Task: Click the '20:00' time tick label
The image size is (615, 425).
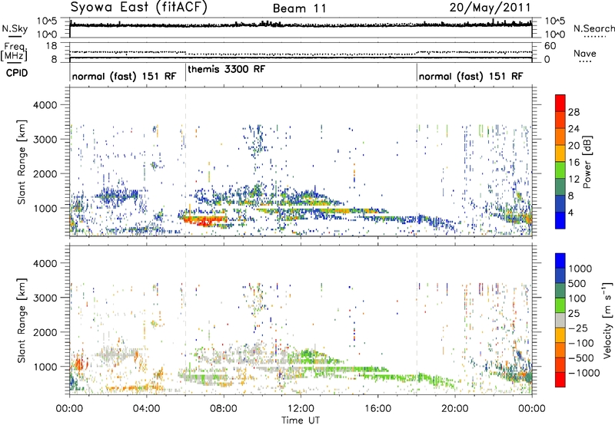Action: [454, 409]
